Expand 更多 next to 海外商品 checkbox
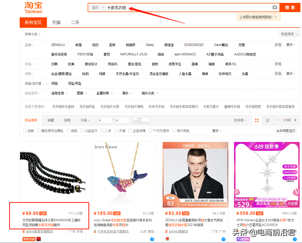 (x=217, y=131)
